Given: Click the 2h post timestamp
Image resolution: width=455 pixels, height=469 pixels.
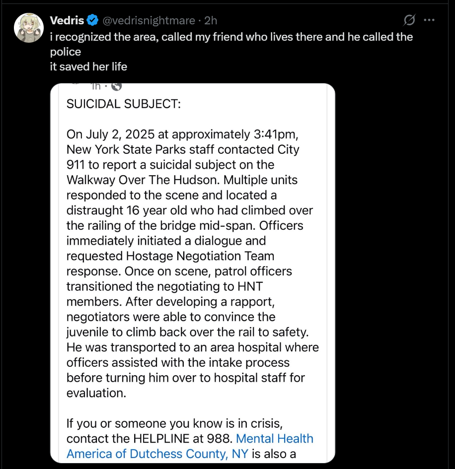Looking at the screenshot, I should click(x=211, y=20).
